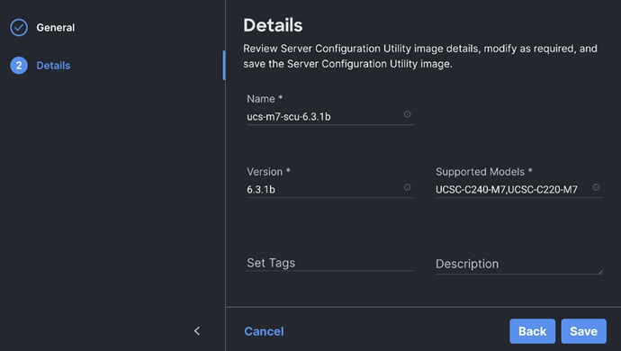The height and width of the screenshot is (351, 621).
Task: Click the 'Review Server Configuration Utility' description text
Action: point(420,57)
